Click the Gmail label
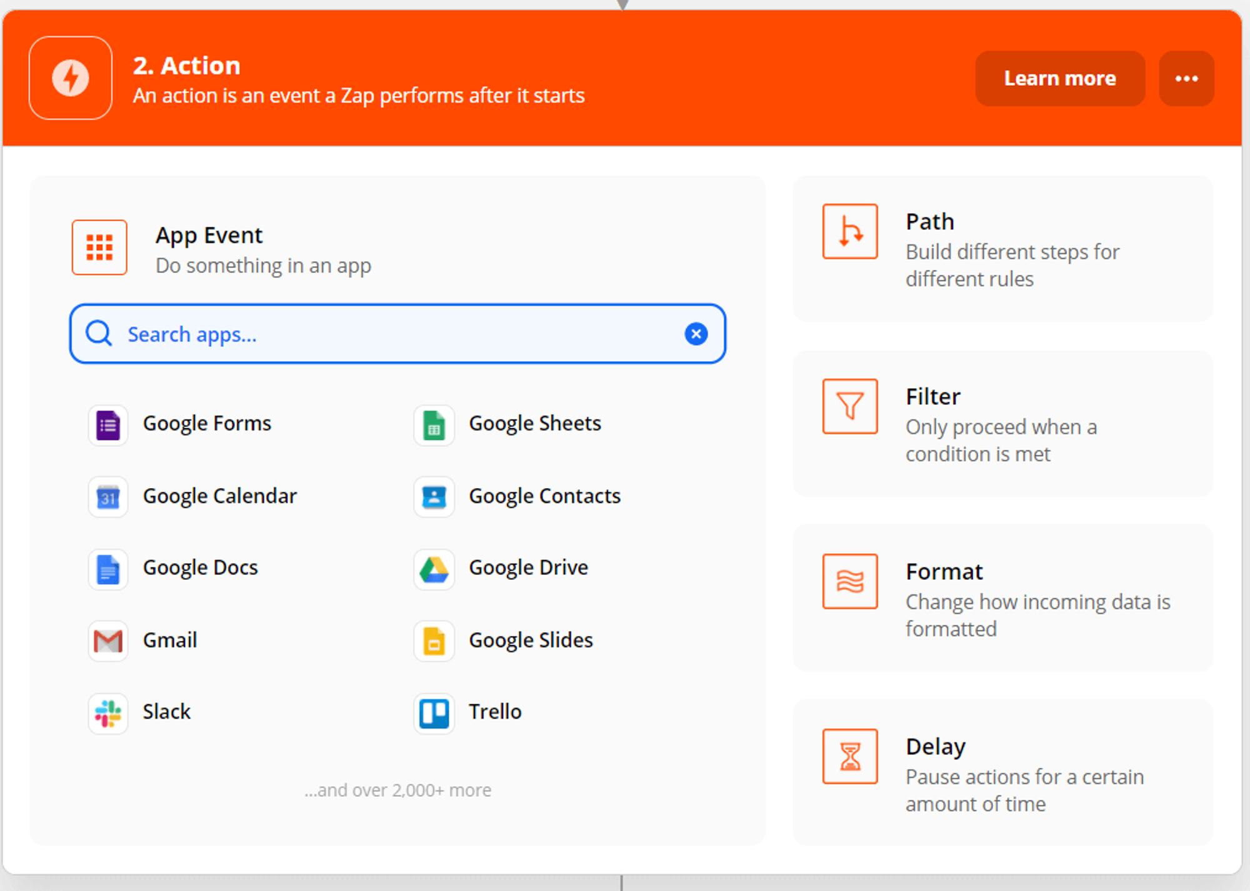The width and height of the screenshot is (1250, 891). (170, 640)
